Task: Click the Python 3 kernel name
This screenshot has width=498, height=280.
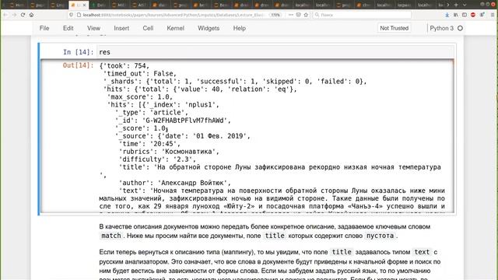Action: click(x=441, y=28)
